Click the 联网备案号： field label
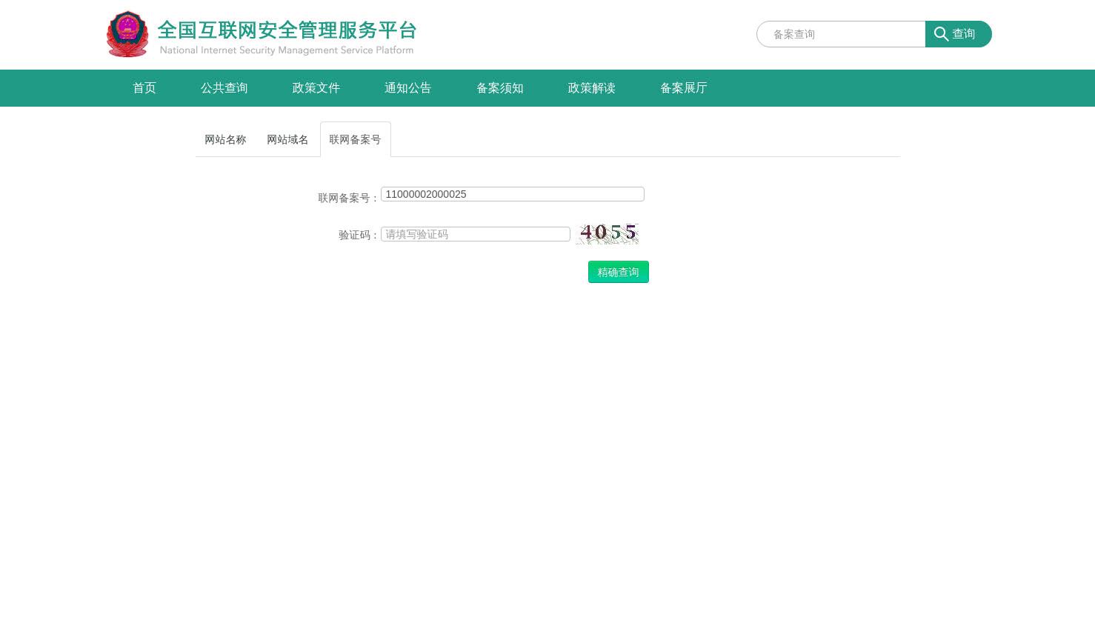Viewport: 1095px width, 620px height. click(348, 198)
